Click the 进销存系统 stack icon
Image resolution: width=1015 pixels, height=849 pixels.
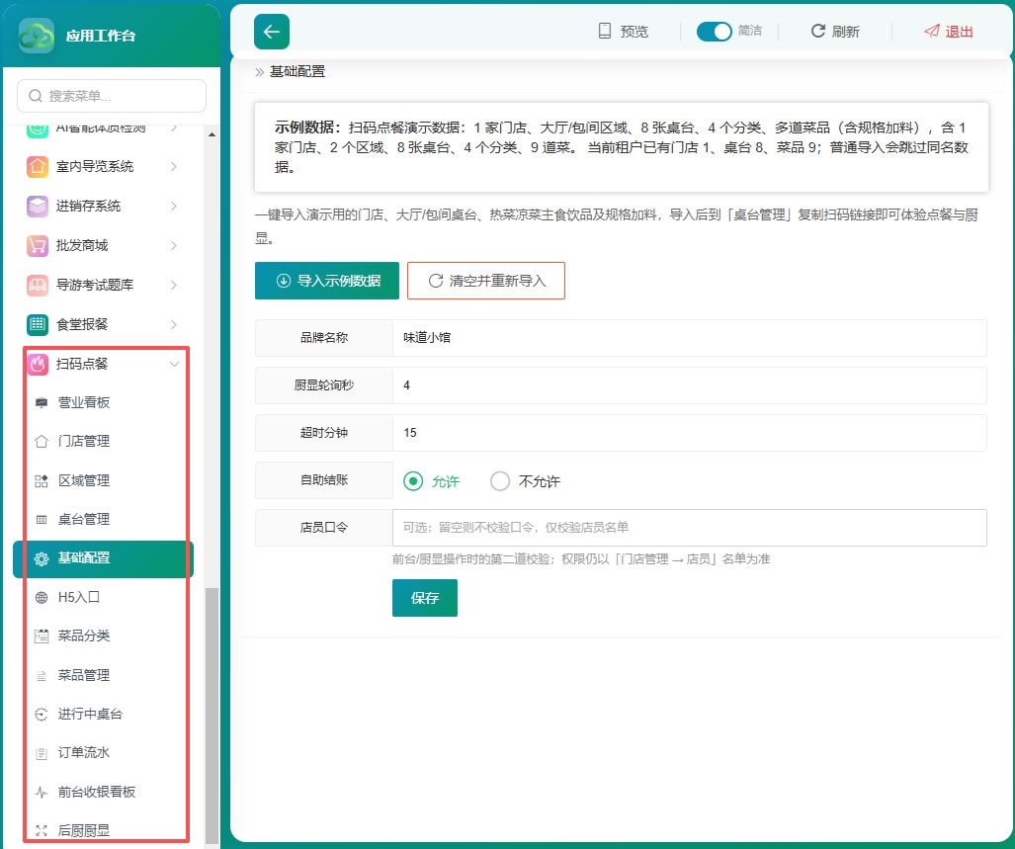click(37, 206)
